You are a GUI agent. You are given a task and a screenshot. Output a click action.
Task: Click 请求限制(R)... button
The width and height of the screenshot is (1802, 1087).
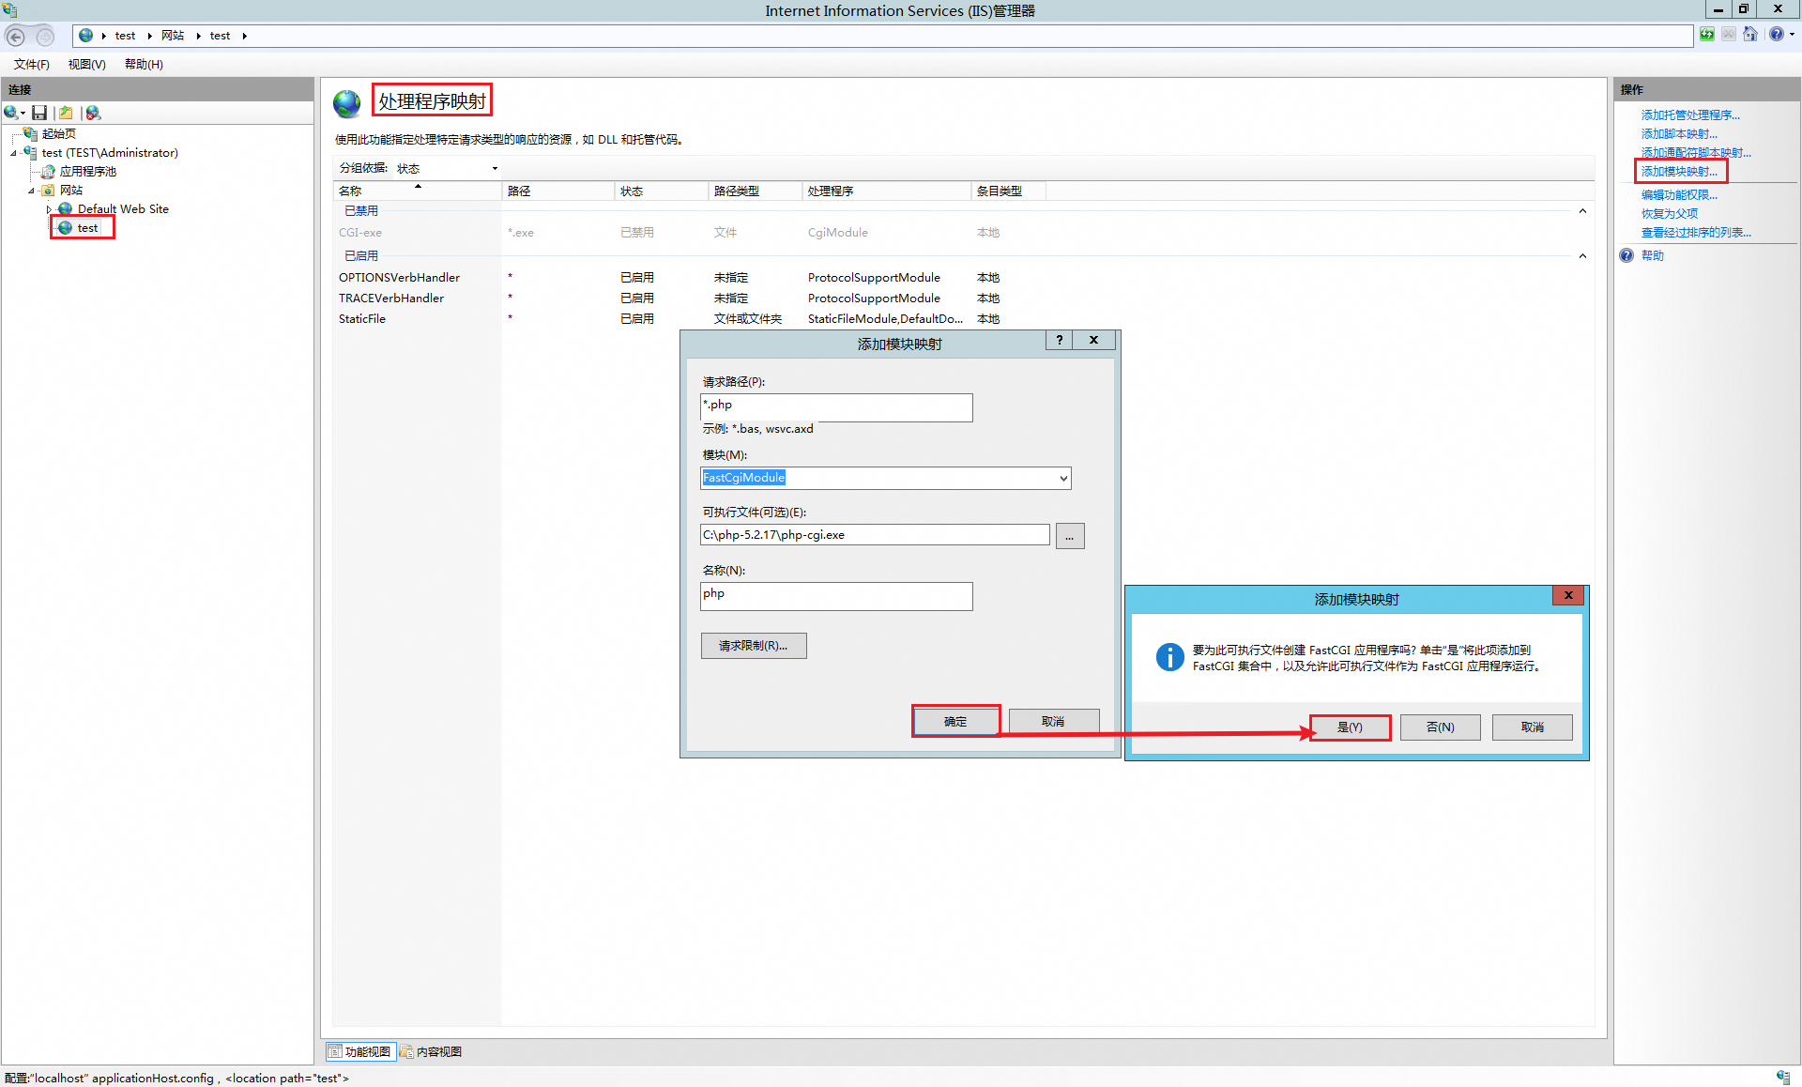coord(754,646)
